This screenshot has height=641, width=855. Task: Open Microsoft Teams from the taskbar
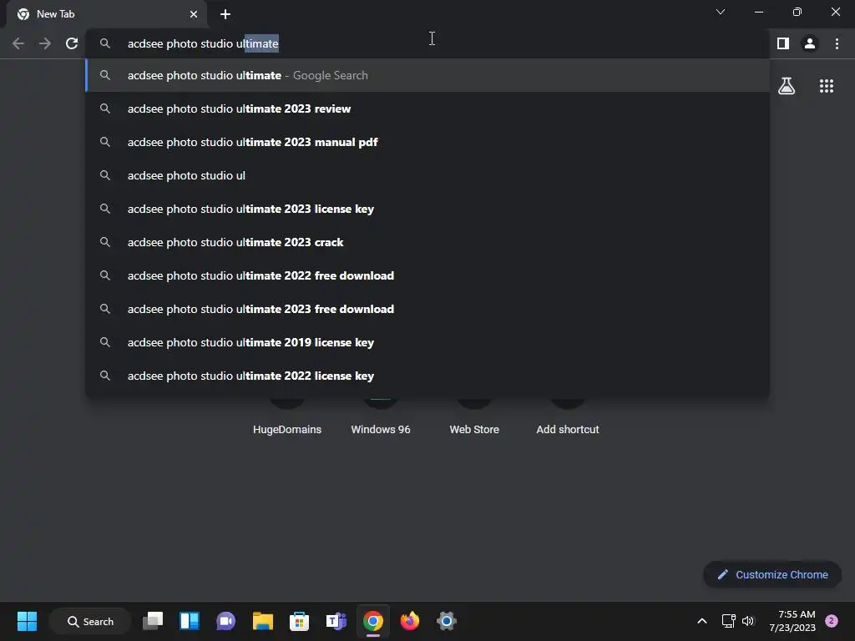336,621
